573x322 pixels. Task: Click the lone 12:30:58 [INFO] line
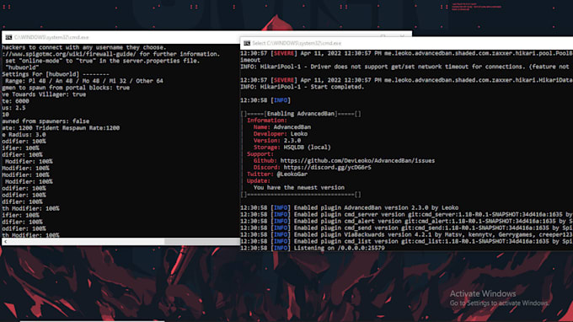pos(265,100)
